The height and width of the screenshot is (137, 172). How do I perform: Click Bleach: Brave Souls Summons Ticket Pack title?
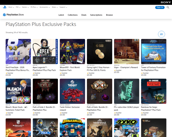click(16, 109)
